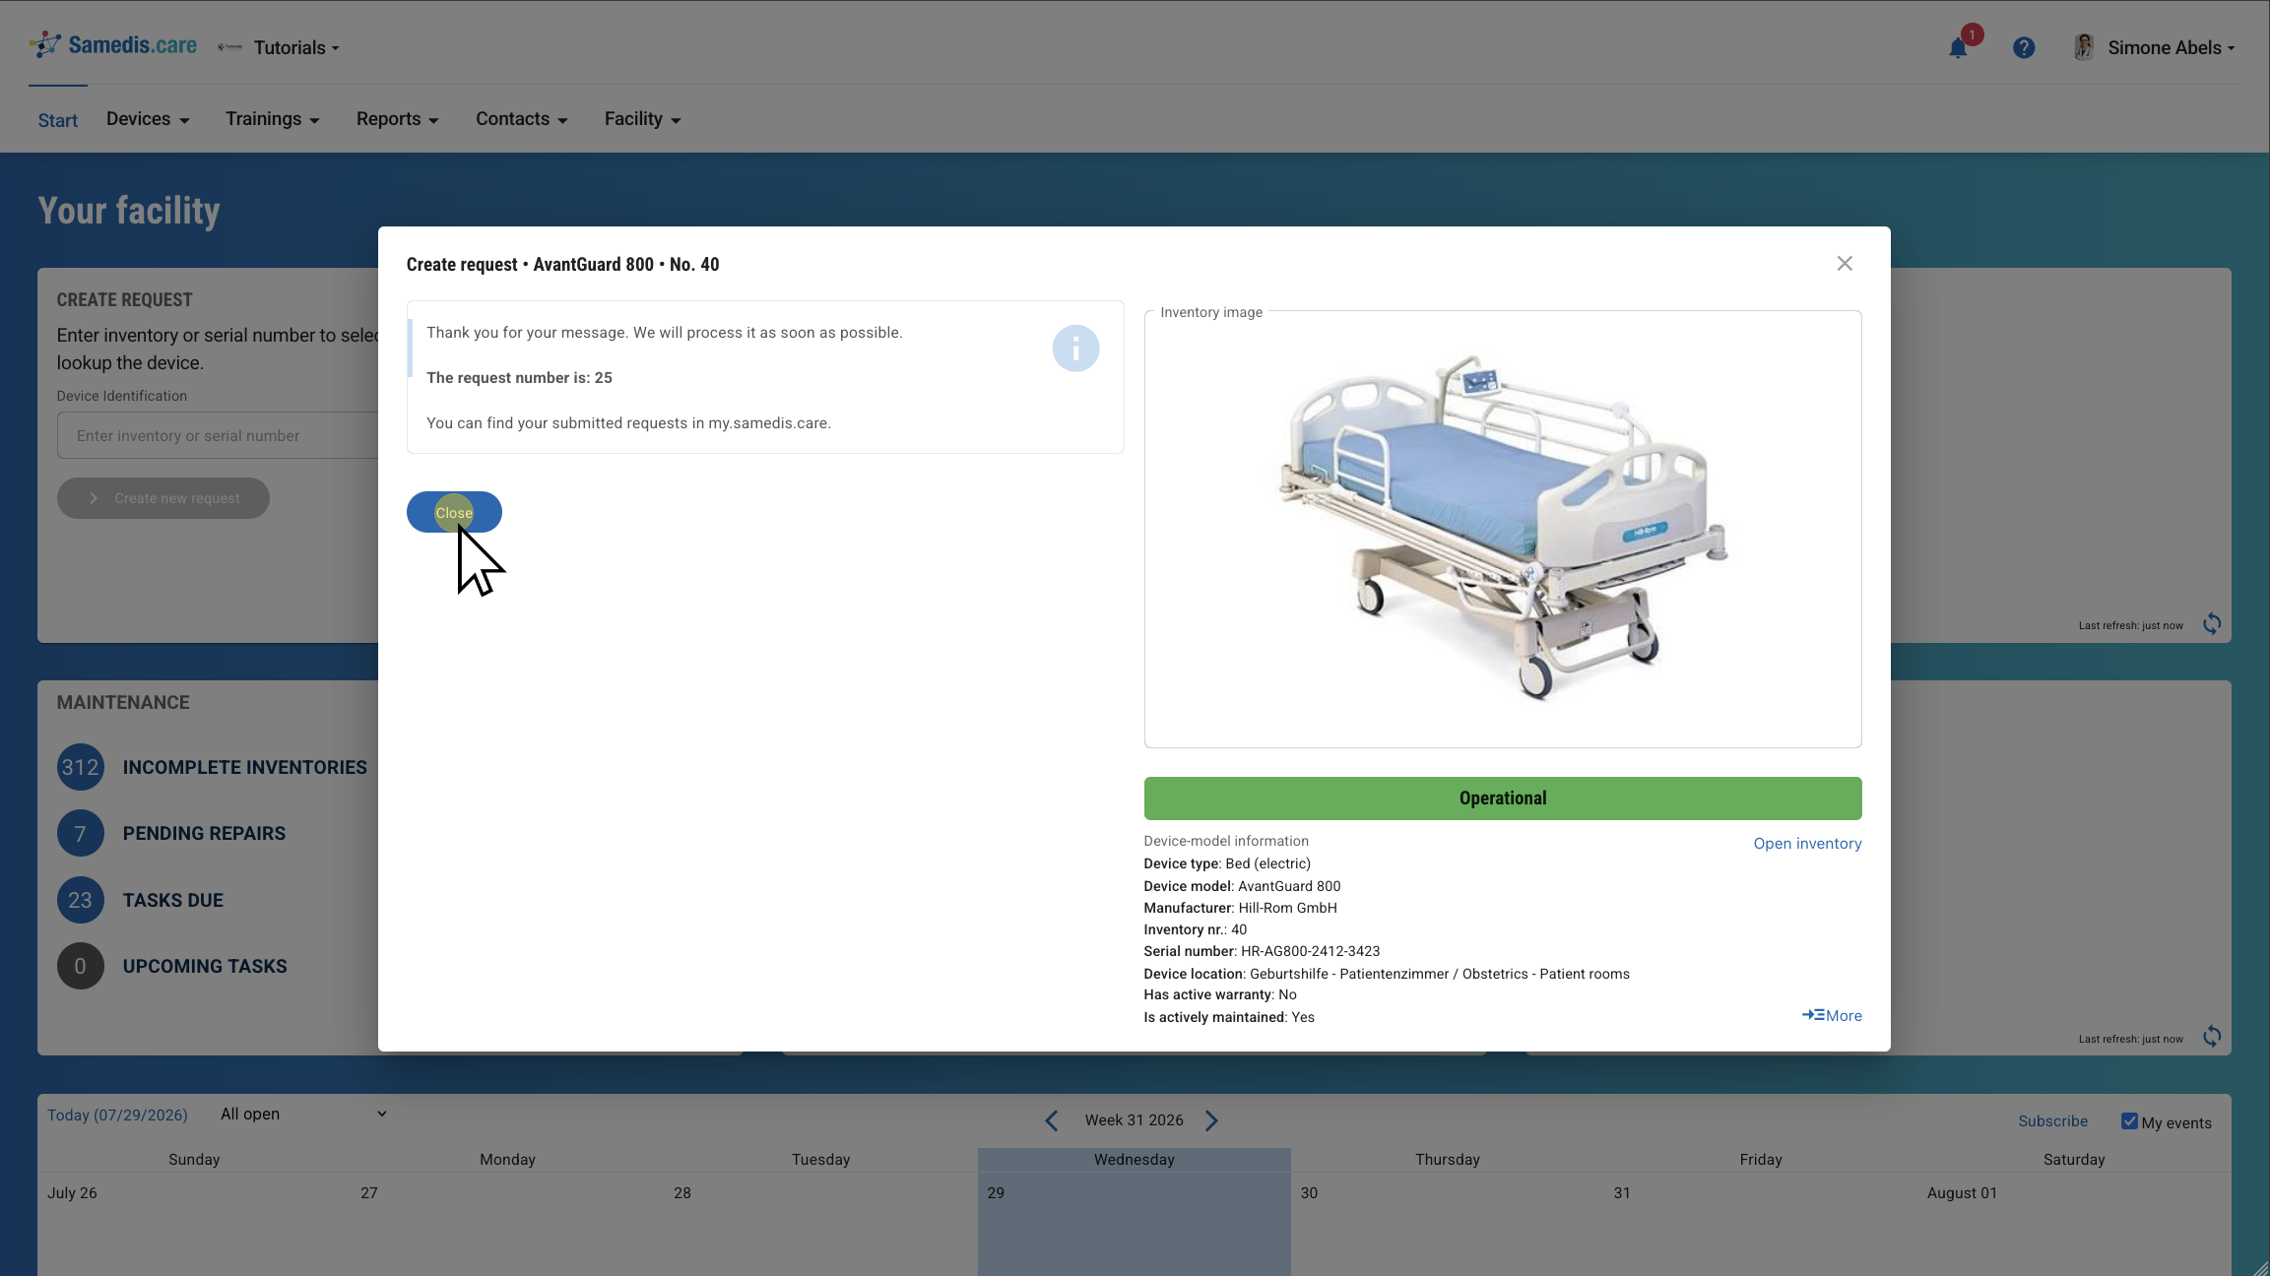
Task: Toggle the My events checkbox
Action: 2129,1121
